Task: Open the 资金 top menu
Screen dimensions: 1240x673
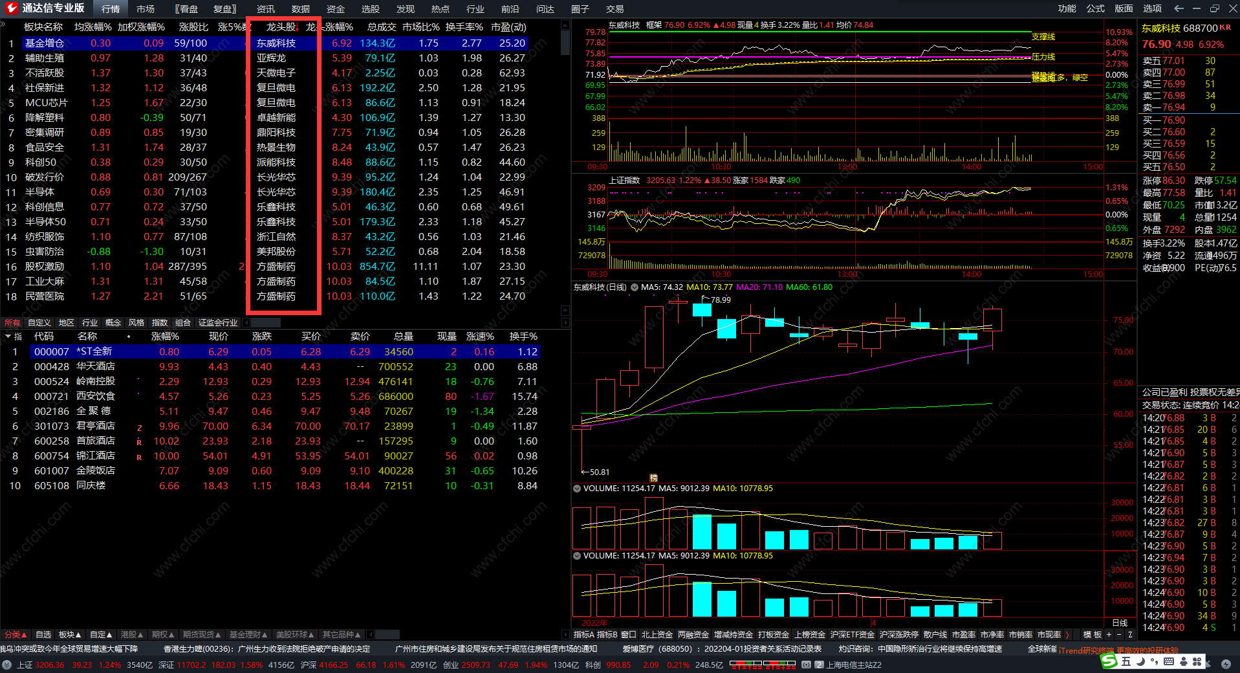Action: click(335, 9)
